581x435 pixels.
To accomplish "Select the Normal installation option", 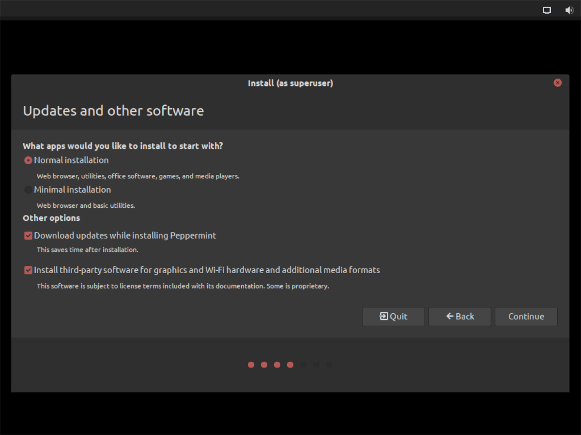I will (28, 160).
